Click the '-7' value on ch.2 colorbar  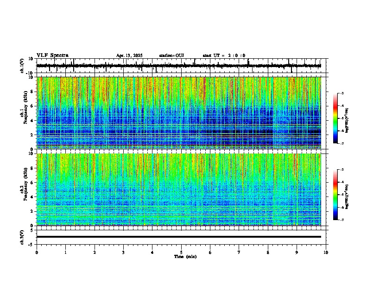pos(342,220)
